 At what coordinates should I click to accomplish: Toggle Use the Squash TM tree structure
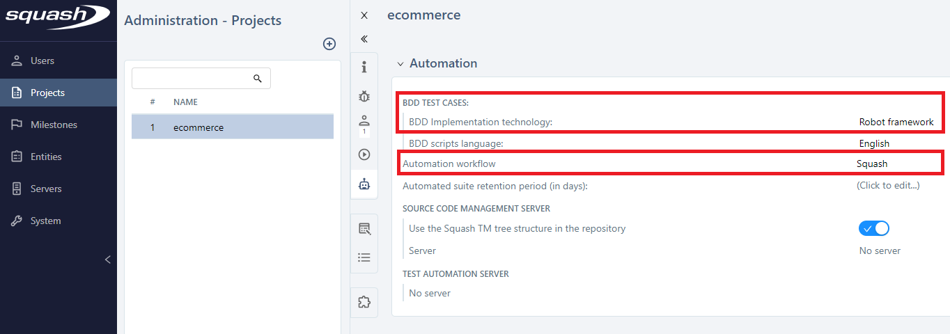(x=874, y=228)
